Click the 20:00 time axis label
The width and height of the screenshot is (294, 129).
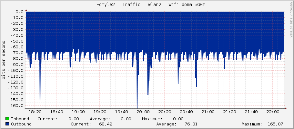143,112
